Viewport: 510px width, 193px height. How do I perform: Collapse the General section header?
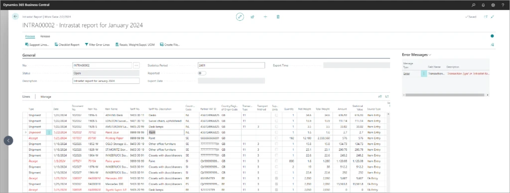[28, 56]
